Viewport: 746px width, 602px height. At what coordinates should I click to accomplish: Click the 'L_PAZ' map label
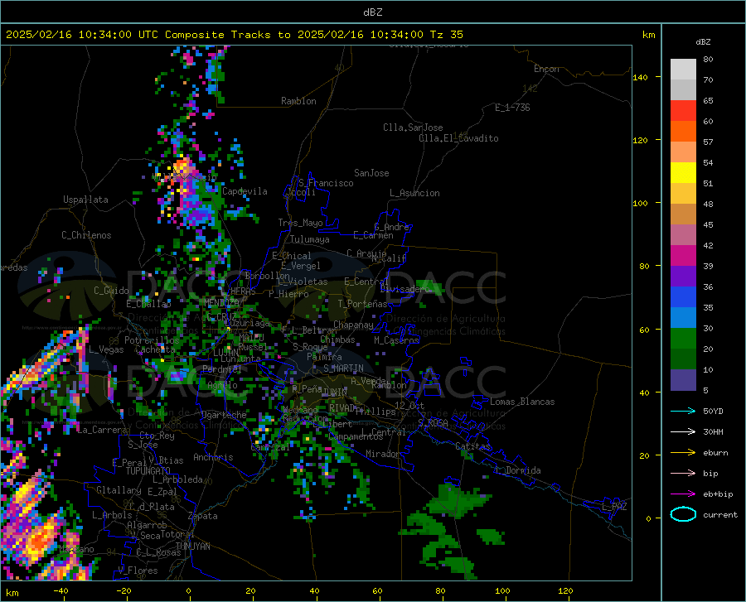614,507
